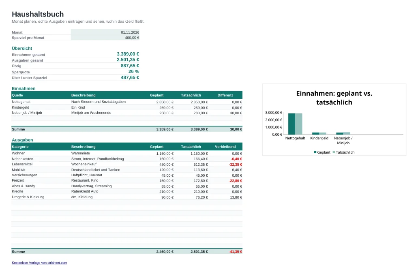The height and width of the screenshot is (276, 418).
Task: Select the Nebenkosten category cell
Action: coord(41,159)
